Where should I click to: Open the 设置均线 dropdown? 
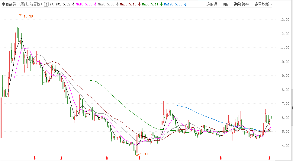pyautogui.click(x=263, y=5)
